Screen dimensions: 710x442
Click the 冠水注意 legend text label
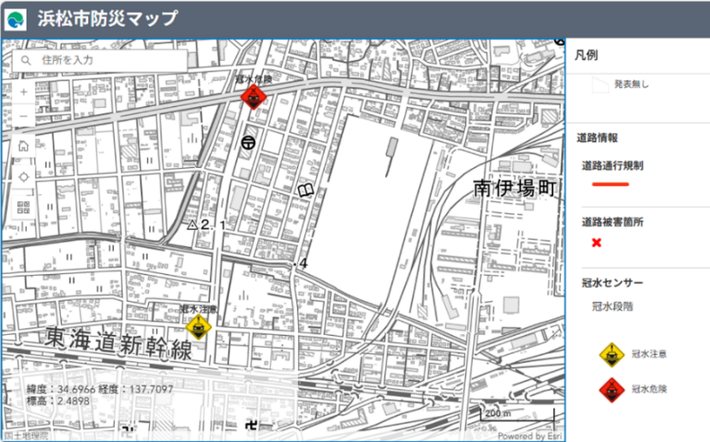click(x=649, y=354)
